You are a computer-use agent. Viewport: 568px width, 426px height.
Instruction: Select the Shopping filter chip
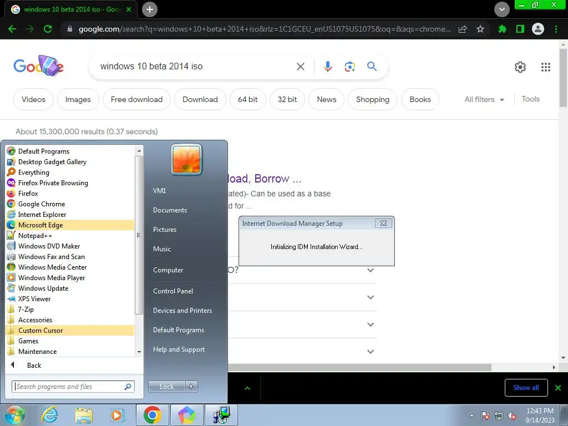373,99
